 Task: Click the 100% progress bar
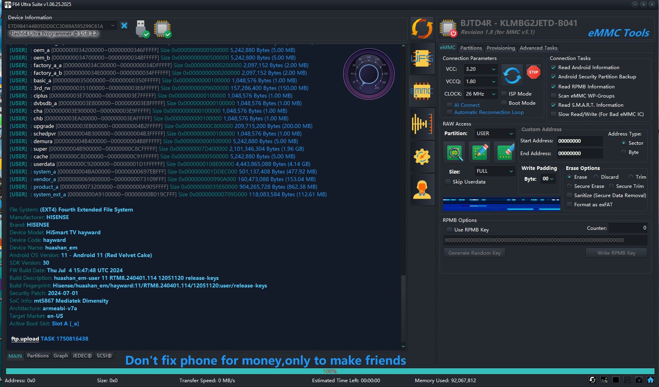pos(330,371)
